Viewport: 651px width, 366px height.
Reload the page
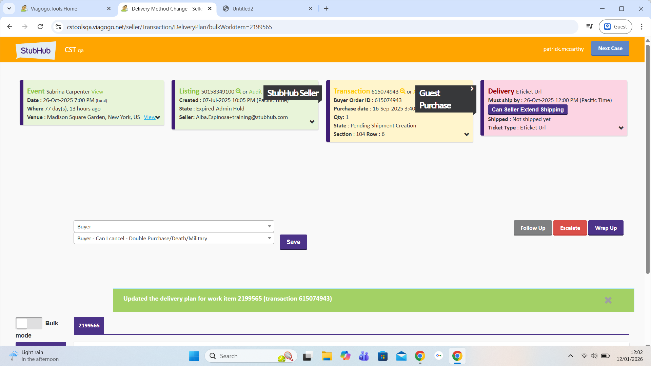(x=40, y=27)
